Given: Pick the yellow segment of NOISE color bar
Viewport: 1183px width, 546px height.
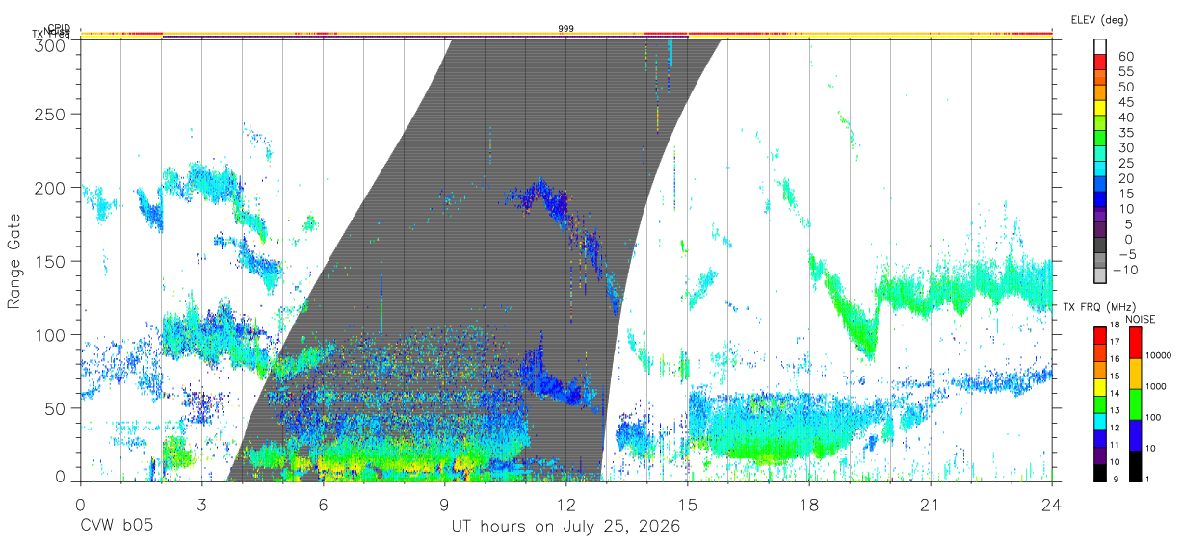Looking at the screenshot, I should click(1136, 374).
